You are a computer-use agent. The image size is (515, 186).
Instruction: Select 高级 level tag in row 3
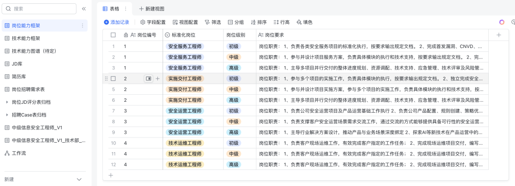click(x=234, y=68)
